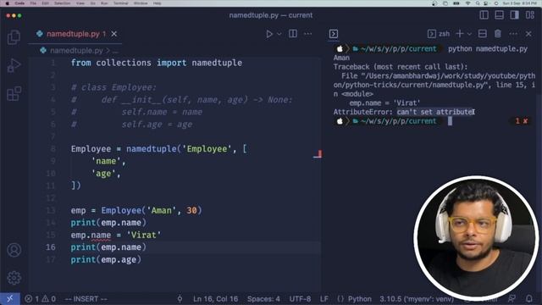Click the Ln 16, Col 16 cursor position

(x=215, y=299)
